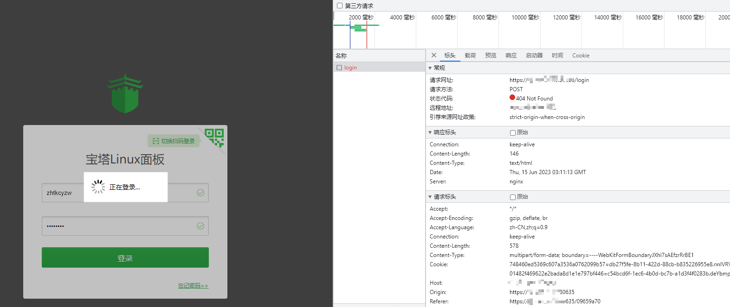The image size is (730, 307).
Task: Click the 2000 毫秒 timeline marker
Action: click(361, 18)
